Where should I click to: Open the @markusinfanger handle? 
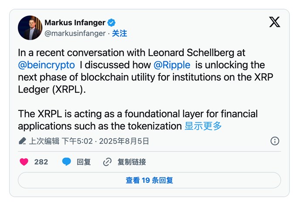75,34
